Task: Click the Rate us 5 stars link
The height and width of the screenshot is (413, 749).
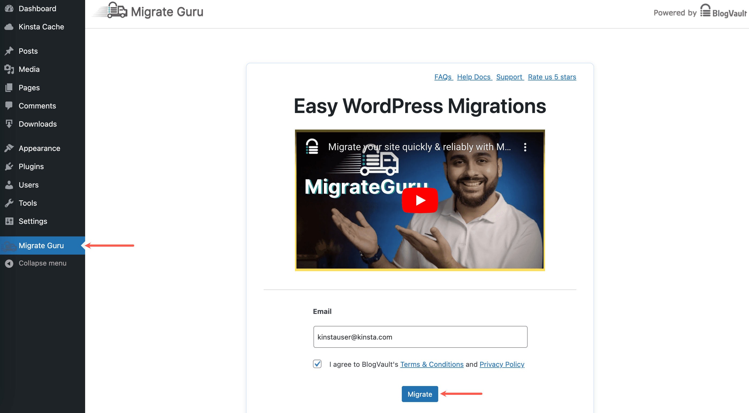Action: [x=551, y=77]
